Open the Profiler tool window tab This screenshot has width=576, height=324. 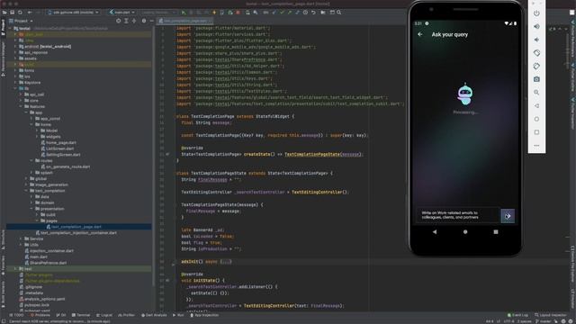point(126,315)
